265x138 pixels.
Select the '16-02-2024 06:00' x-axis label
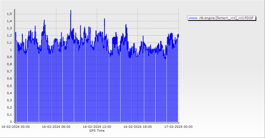click(x=56, y=127)
